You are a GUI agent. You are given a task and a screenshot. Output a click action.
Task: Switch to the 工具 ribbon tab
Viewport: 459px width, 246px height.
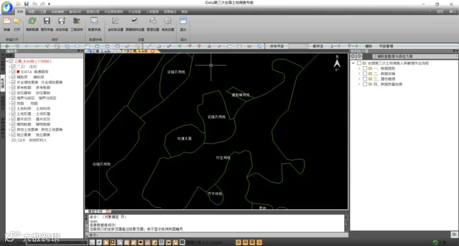(x=43, y=12)
